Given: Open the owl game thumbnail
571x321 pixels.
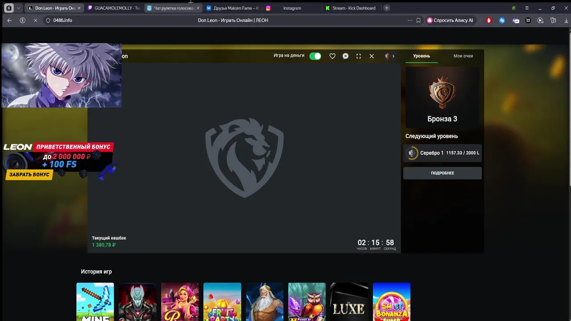Looking at the screenshot, I should coord(307,302).
